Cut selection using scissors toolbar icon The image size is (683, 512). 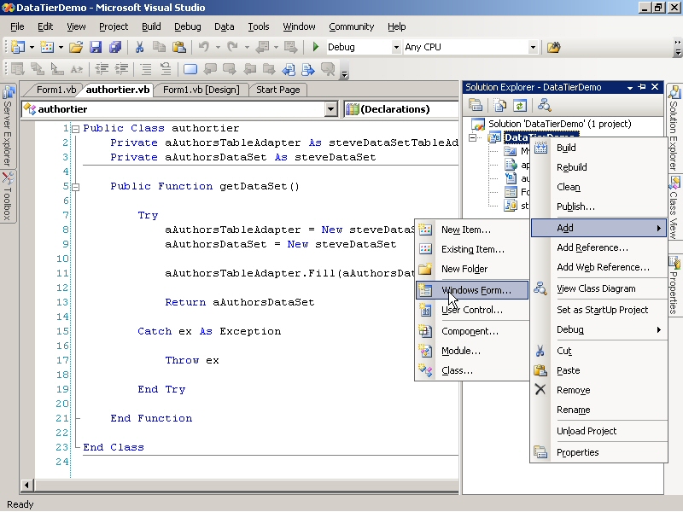[x=139, y=47]
